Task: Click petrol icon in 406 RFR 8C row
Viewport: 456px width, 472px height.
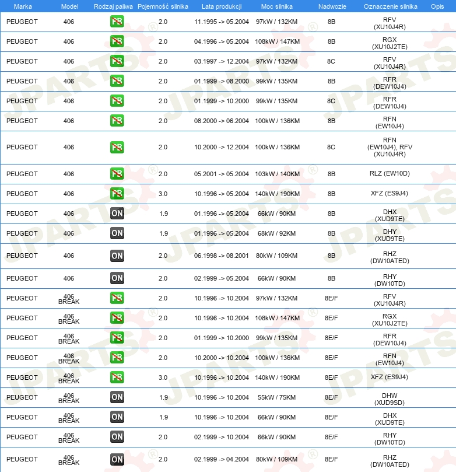Action: coord(117,101)
